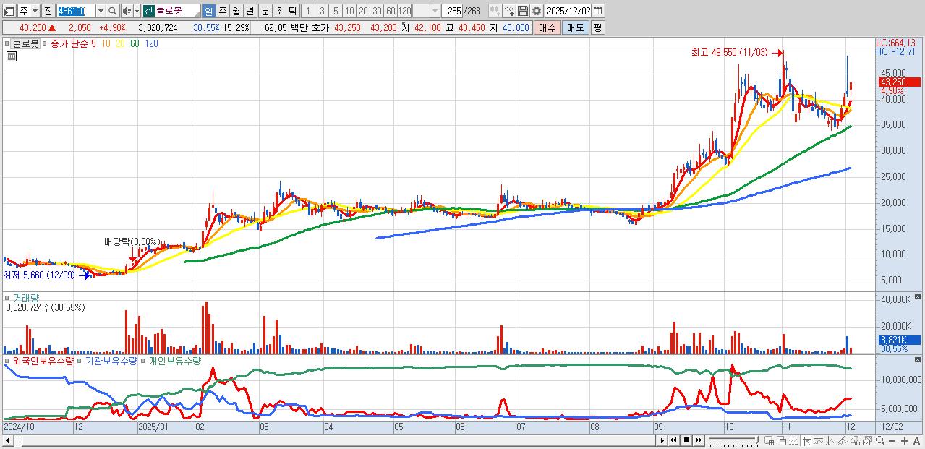Viewport: 925px width, 449px height.
Task: Click the pencil drawing icon in bottom toolbar
Action: coord(843,441)
